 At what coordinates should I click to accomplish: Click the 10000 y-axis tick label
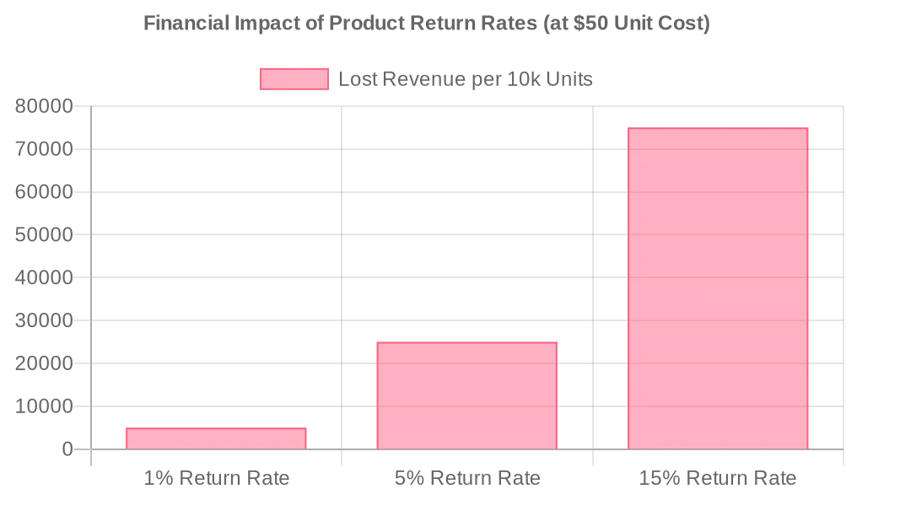(45, 407)
